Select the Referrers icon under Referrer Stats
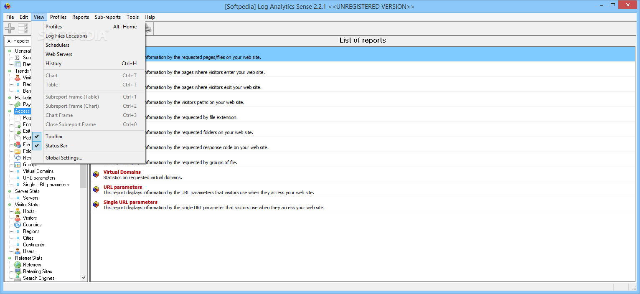Viewport: 640px width, 294px height. coord(18,265)
